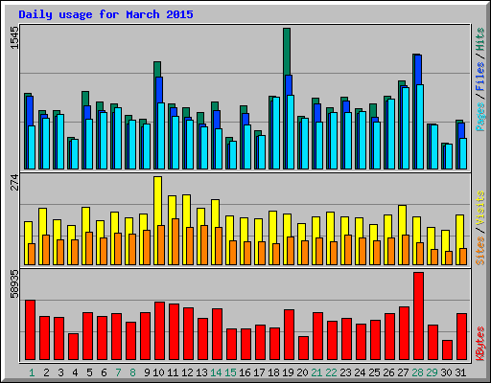Click the cyan pages bar for day 4
Viewport: 491px width, 383px height.
click(75, 154)
